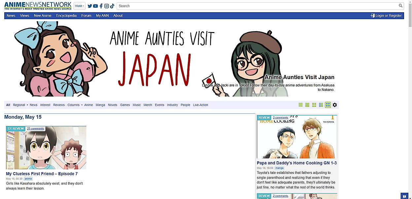The image size is (412, 199).
Task: Open the My ANN menu
Action: click(102, 16)
